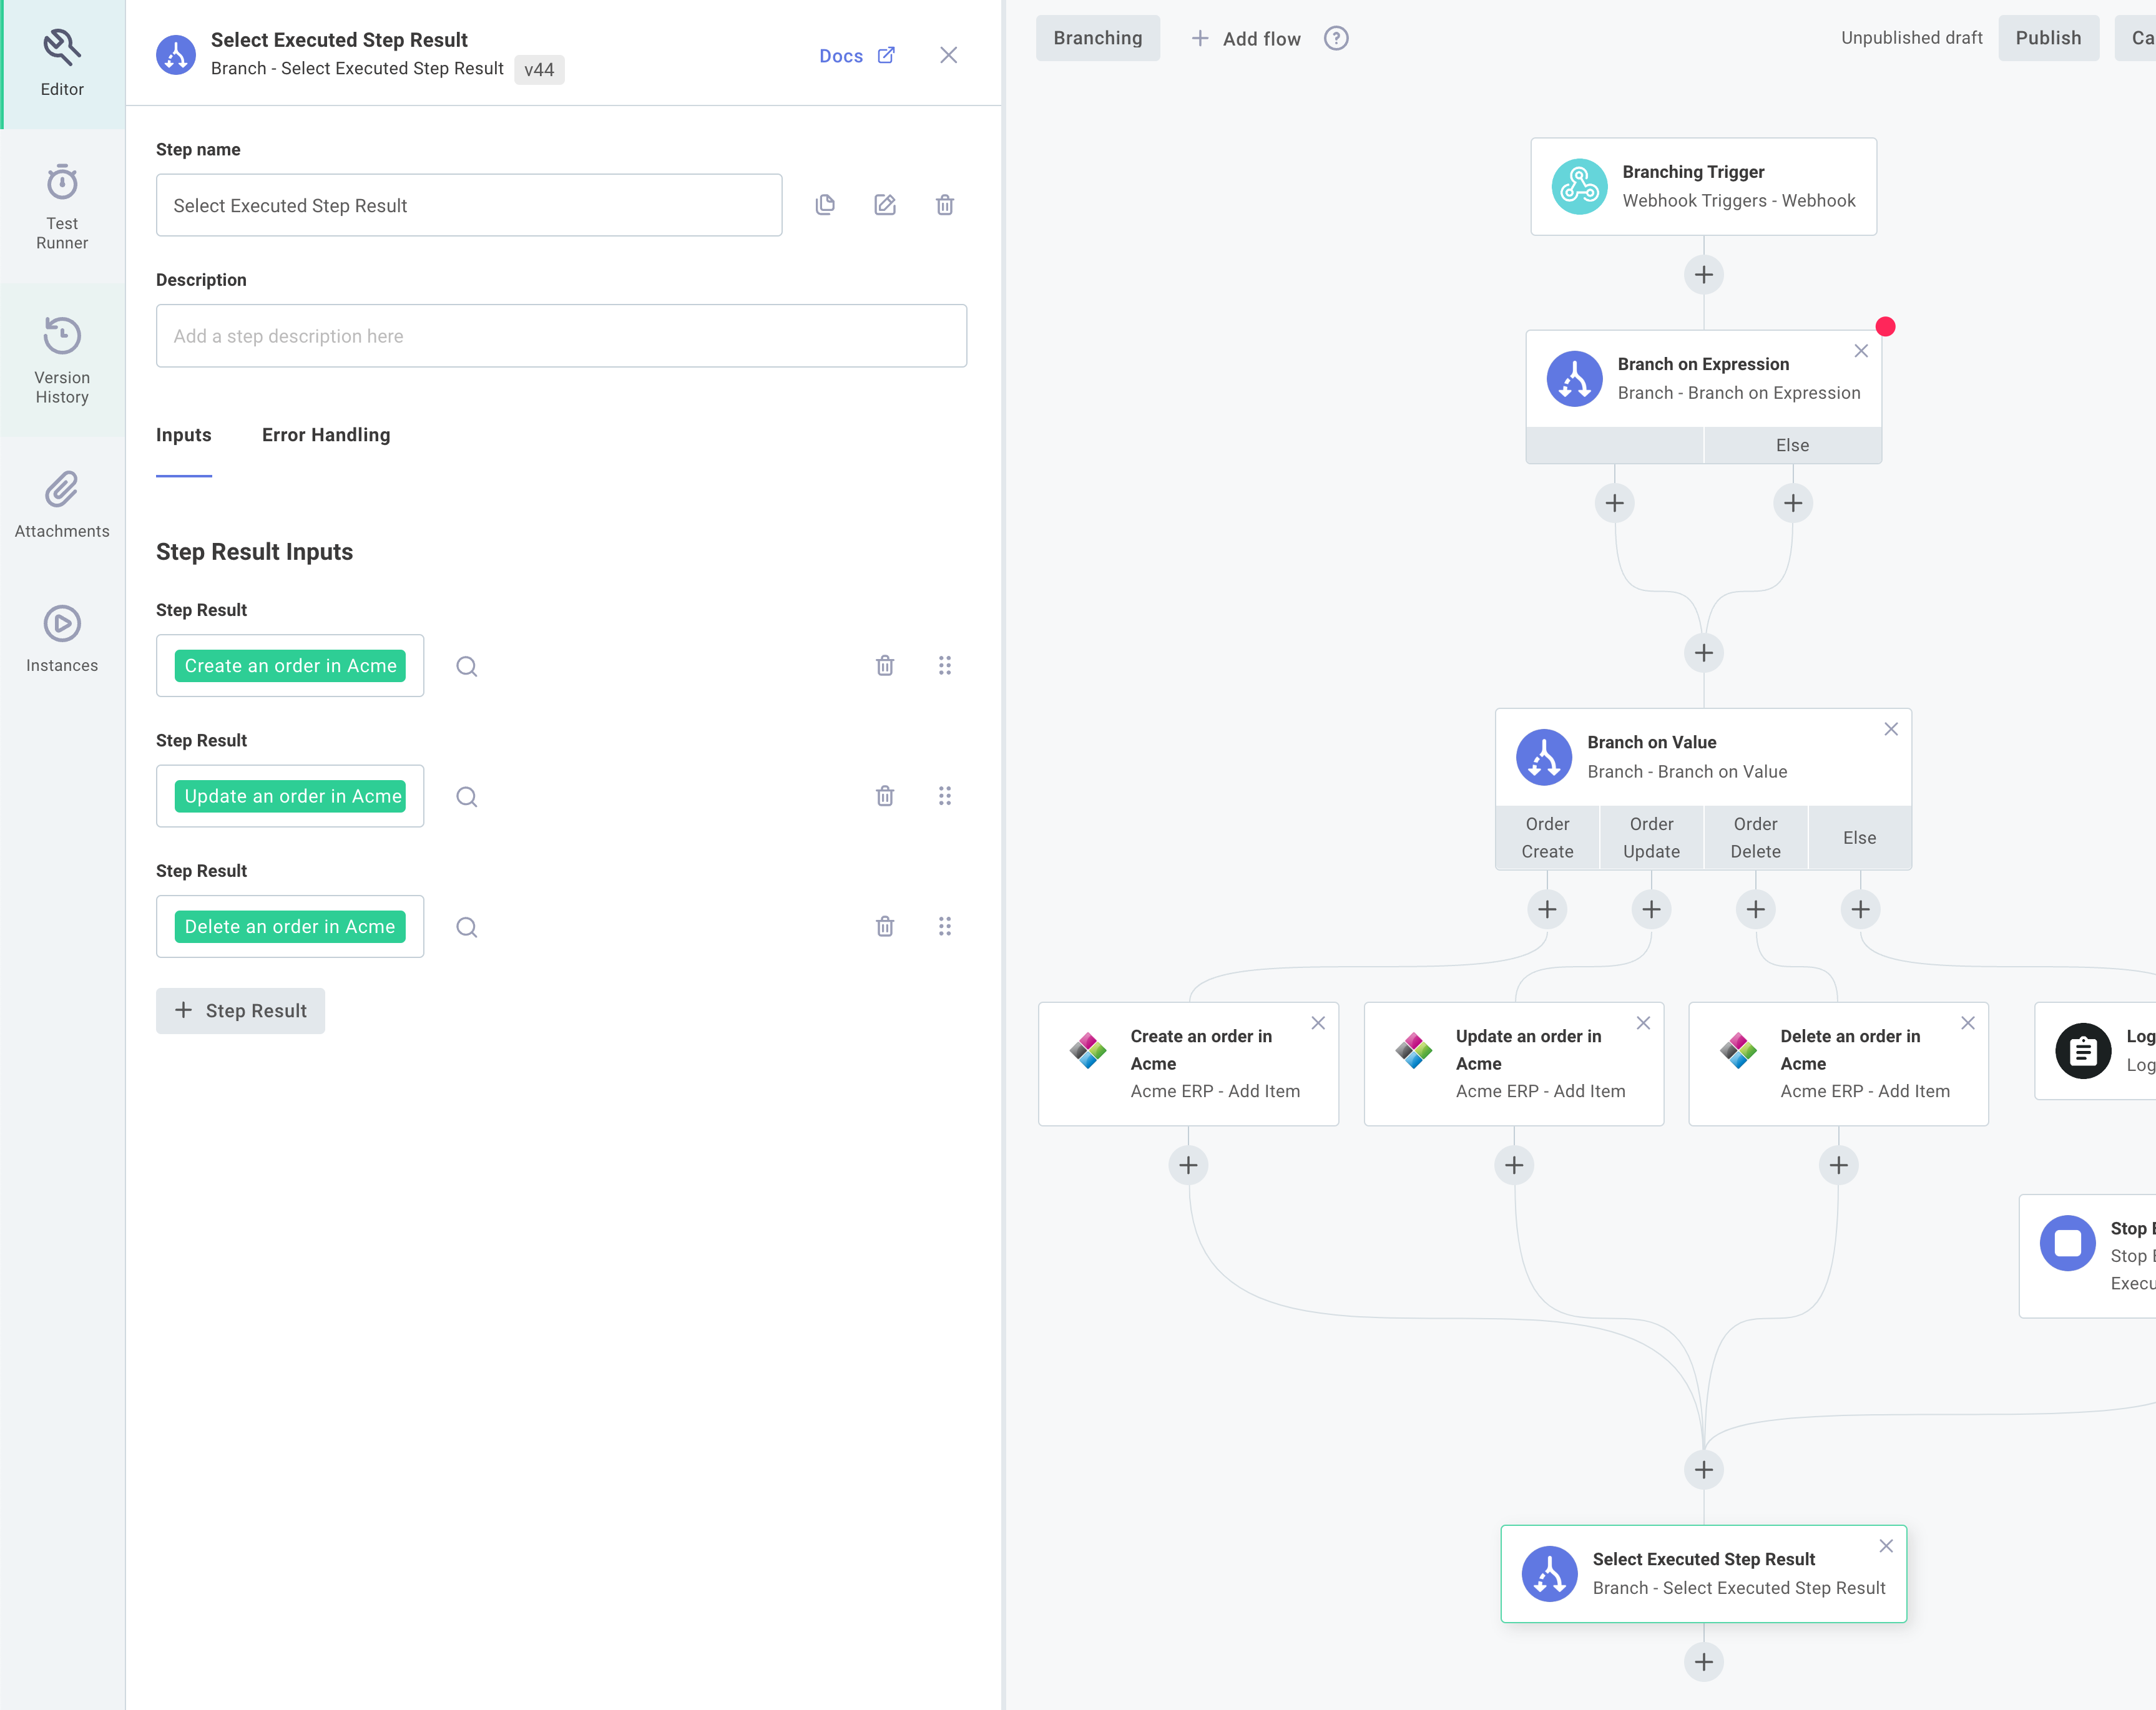Switch to the Error Handling tab

(326, 435)
